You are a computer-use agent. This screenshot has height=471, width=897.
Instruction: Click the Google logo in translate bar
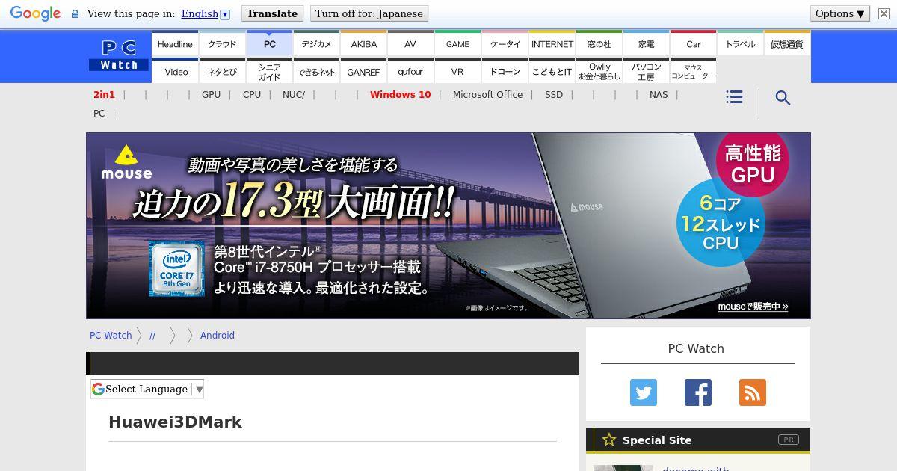[x=35, y=13]
